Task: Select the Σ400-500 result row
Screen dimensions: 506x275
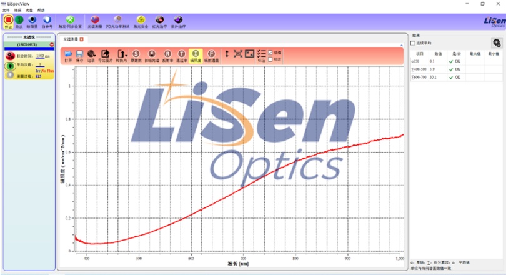Action: tap(456, 69)
